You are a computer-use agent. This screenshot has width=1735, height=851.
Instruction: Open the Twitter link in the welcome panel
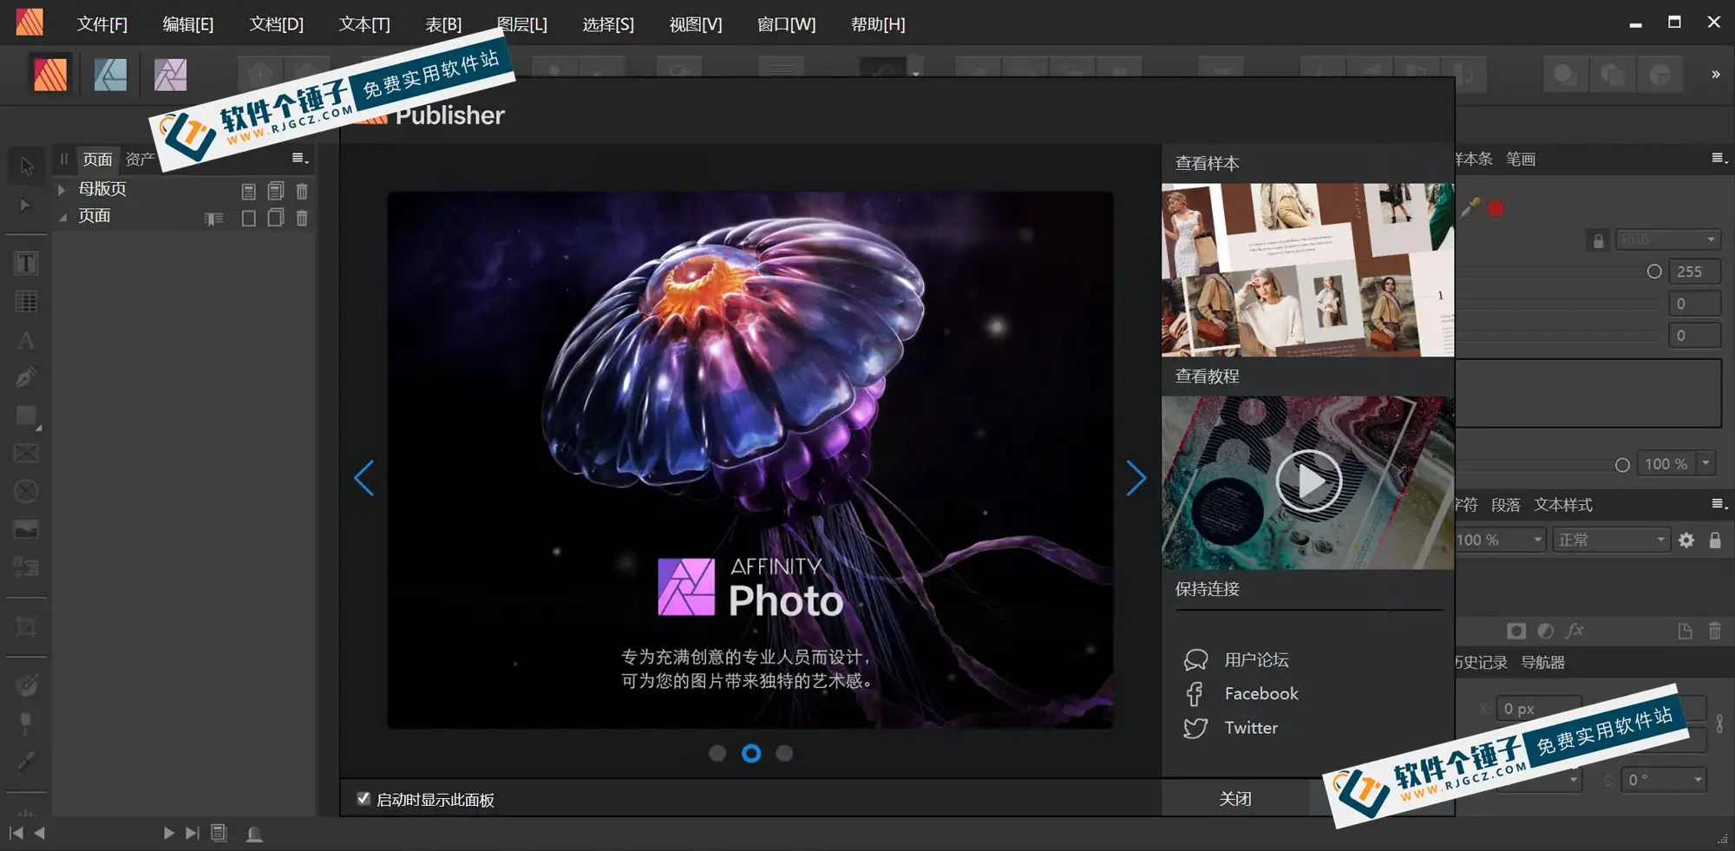[x=1250, y=728]
